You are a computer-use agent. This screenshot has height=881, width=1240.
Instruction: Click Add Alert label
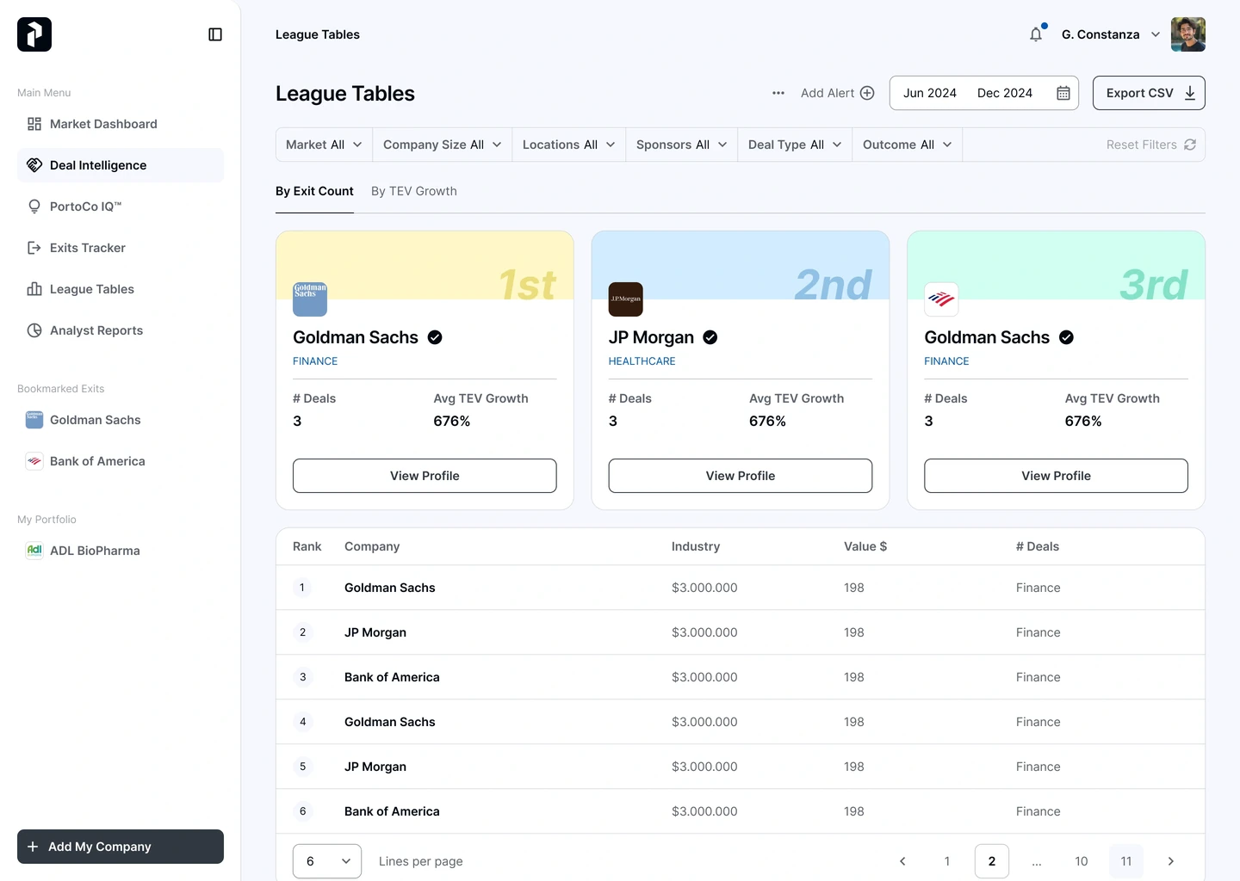click(828, 93)
